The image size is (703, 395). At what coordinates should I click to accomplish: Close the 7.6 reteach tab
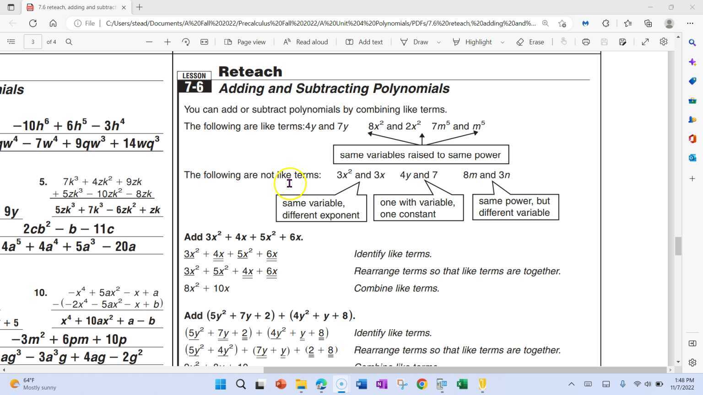pyautogui.click(x=124, y=7)
